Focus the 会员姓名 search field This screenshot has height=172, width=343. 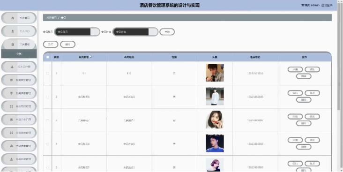click(135, 32)
